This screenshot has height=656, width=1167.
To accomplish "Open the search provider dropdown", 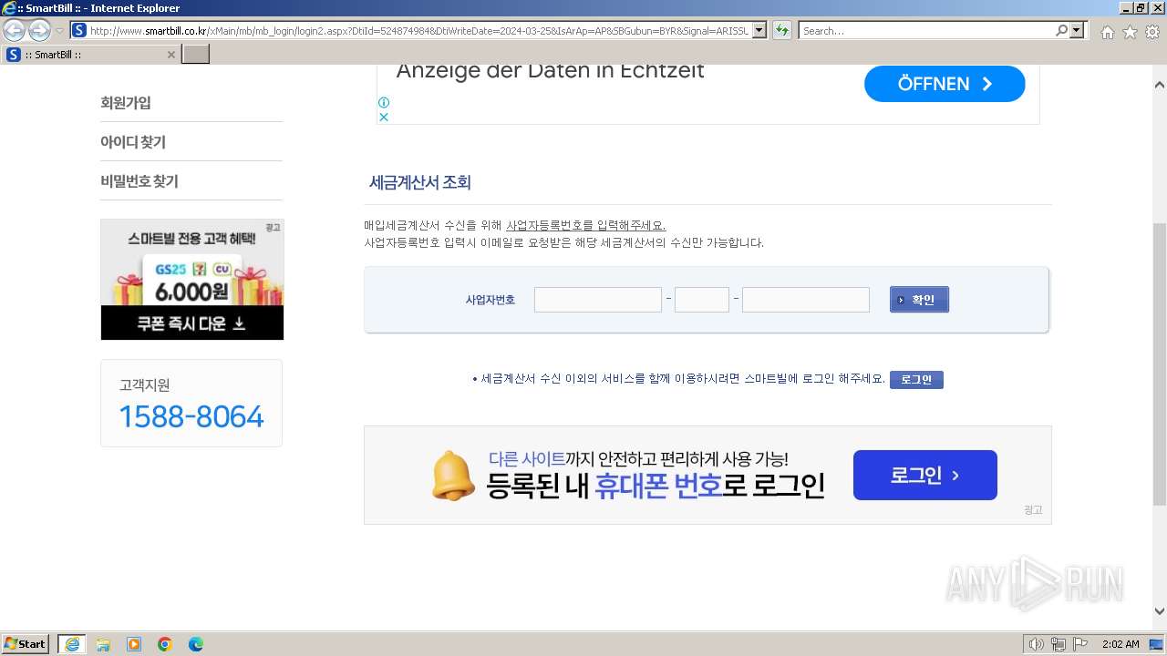I will point(1079,30).
